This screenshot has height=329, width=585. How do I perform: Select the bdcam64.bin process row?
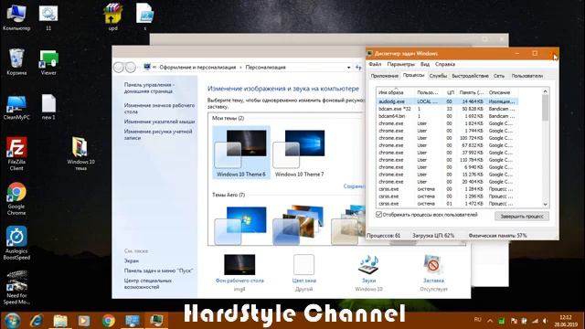pyautogui.click(x=447, y=116)
